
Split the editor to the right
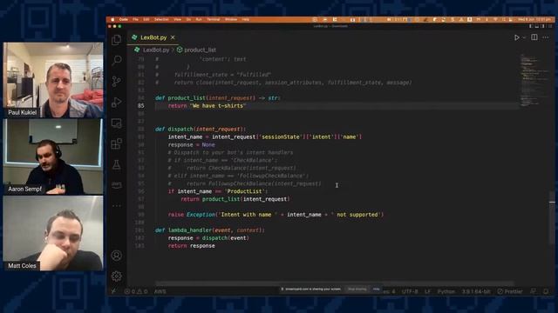point(534,37)
